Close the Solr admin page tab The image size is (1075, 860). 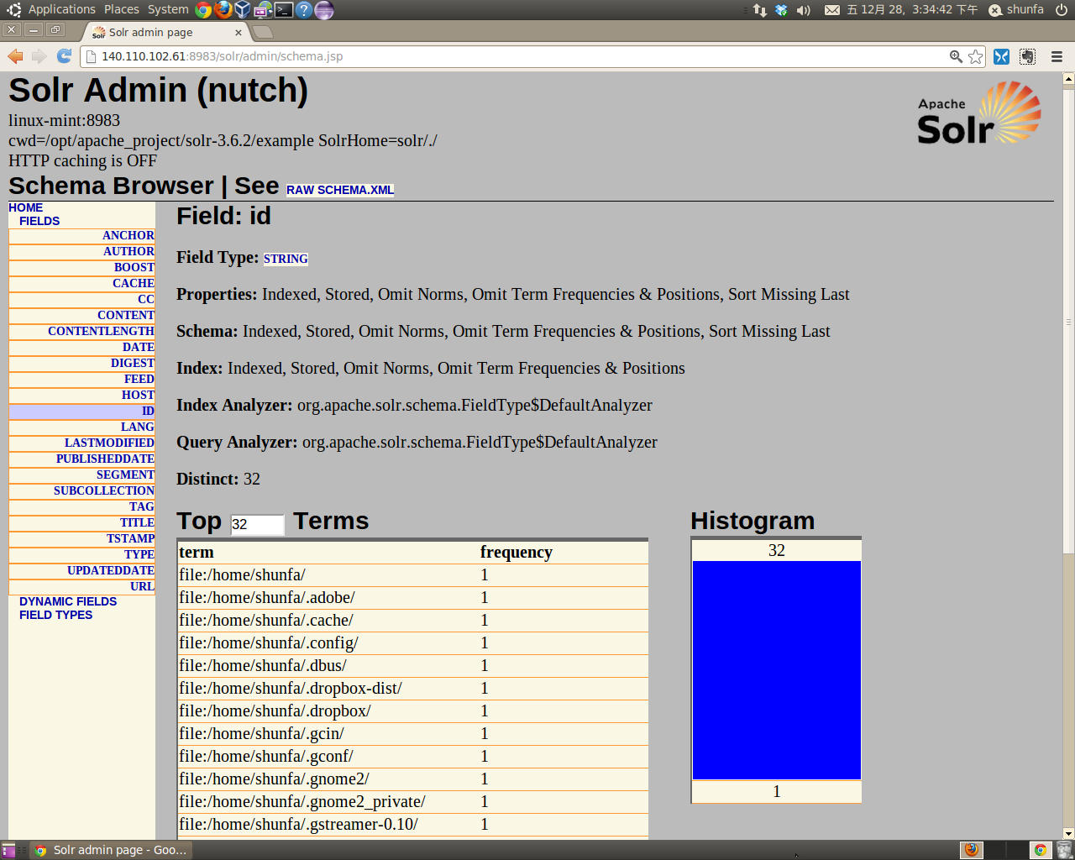pyautogui.click(x=239, y=33)
